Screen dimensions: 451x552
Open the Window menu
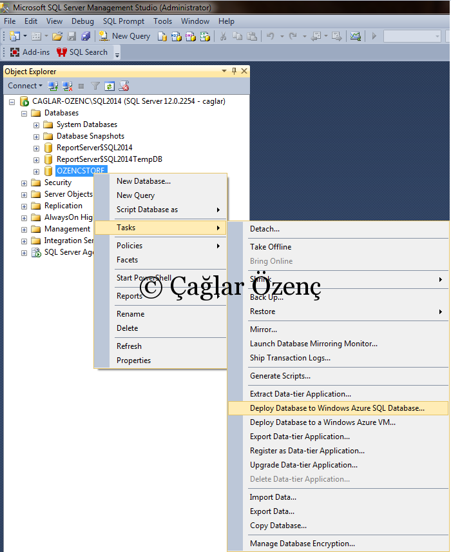tap(195, 21)
